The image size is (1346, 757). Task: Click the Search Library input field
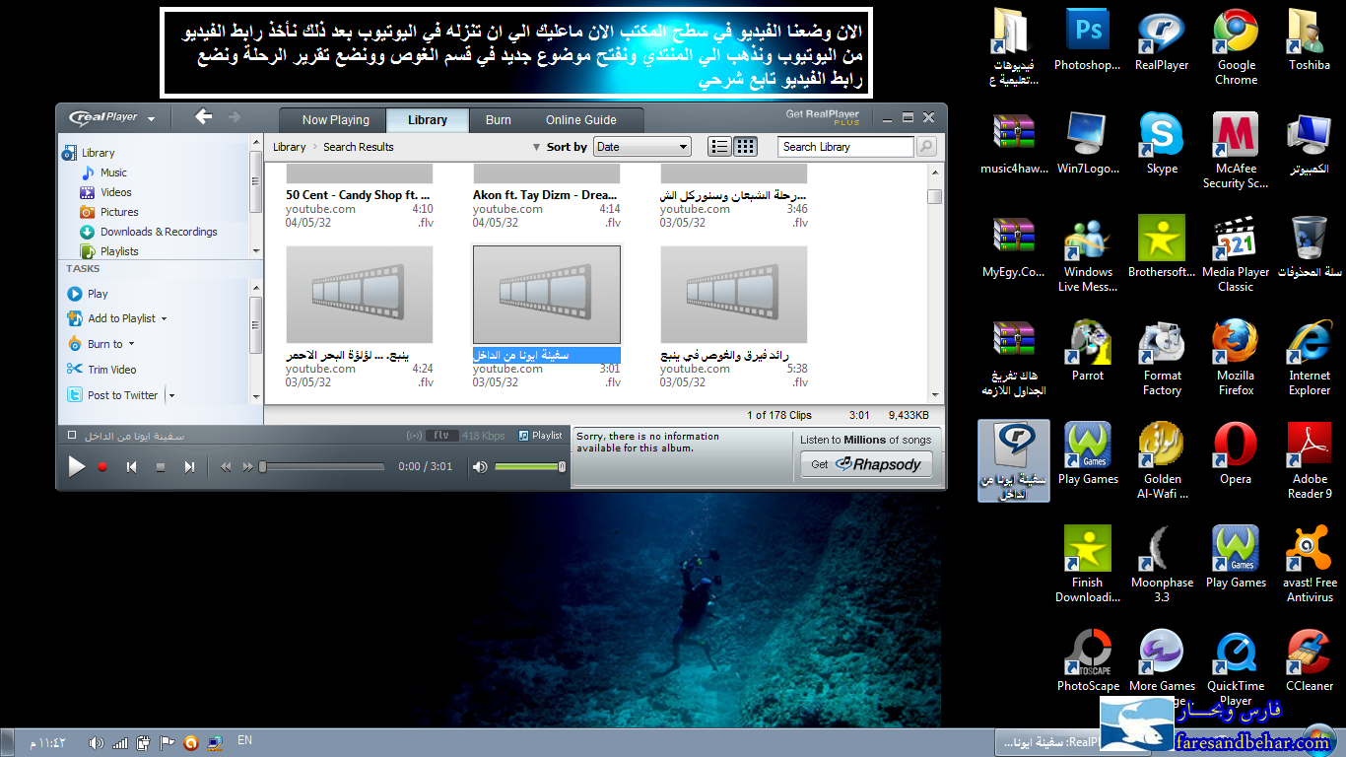coord(845,147)
